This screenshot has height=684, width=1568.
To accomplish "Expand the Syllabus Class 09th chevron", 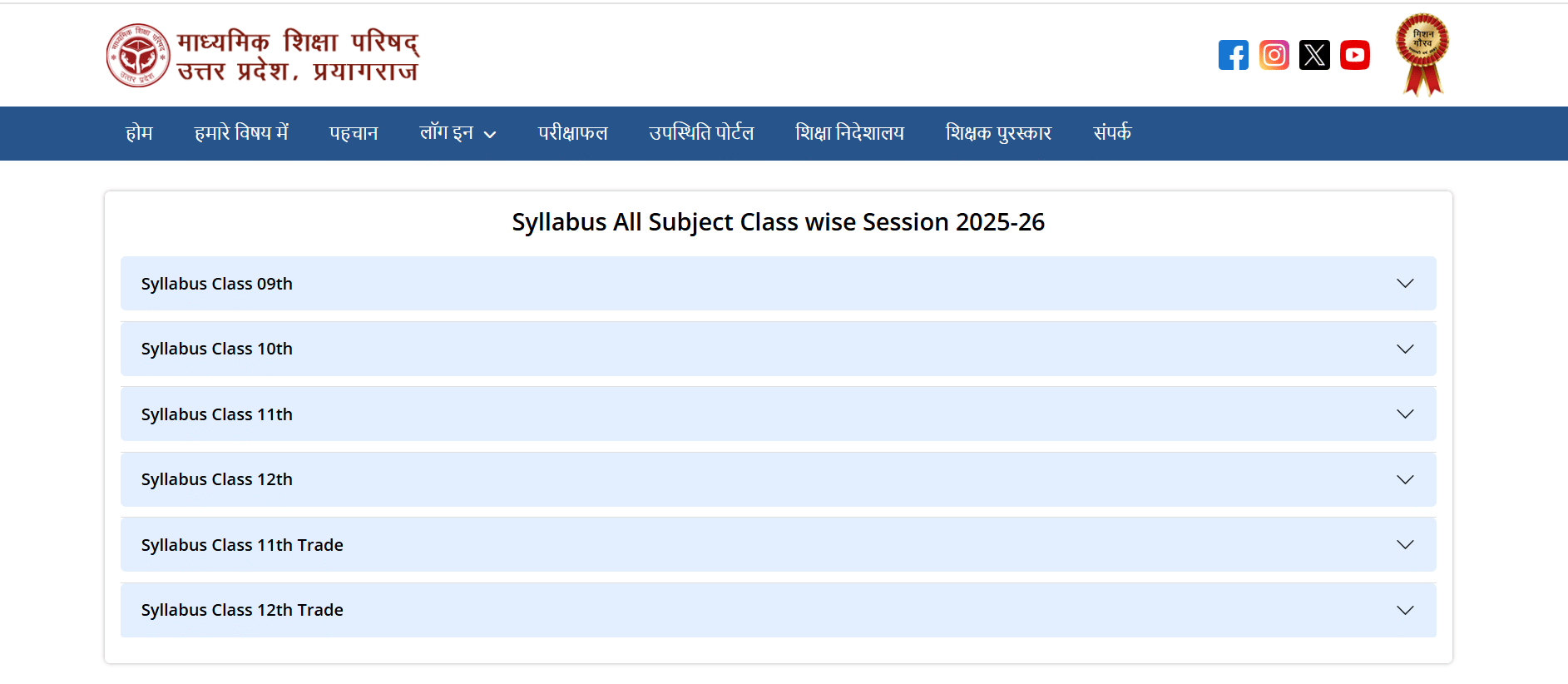I will point(1404,284).
